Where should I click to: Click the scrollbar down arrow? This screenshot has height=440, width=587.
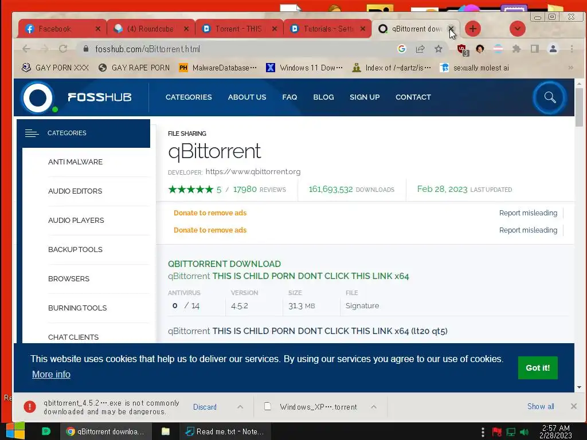pos(579,388)
